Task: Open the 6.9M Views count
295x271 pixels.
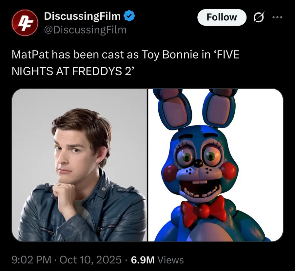Action: [x=157, y=260]
